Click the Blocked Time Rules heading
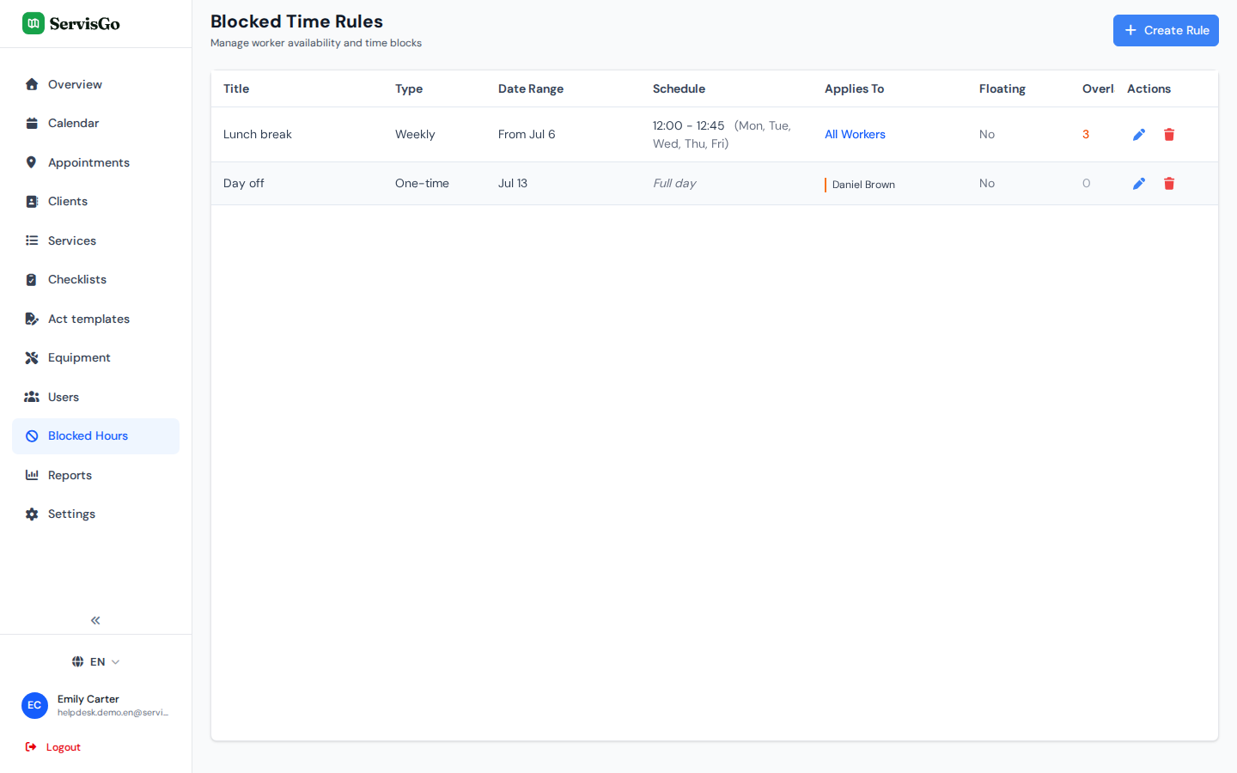 point(296,21)
